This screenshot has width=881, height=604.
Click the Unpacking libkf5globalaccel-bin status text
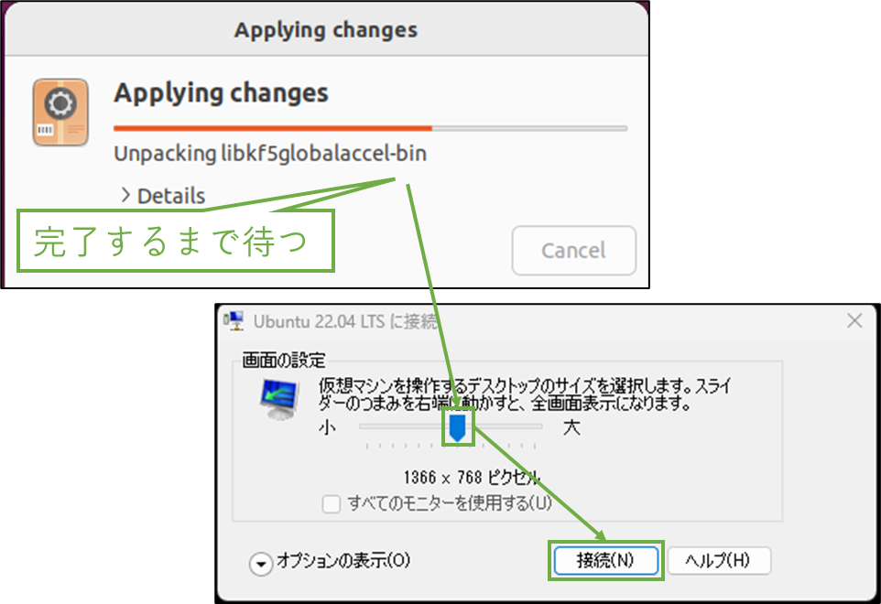tap(270, 153)
